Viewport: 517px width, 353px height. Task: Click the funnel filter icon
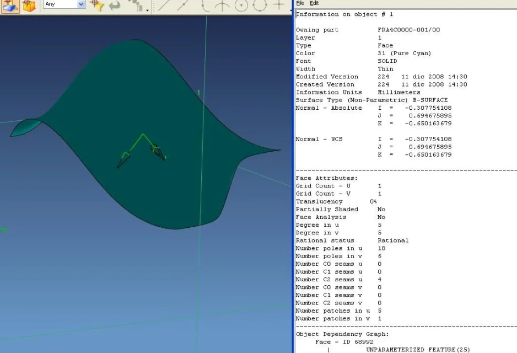[97, 5]
